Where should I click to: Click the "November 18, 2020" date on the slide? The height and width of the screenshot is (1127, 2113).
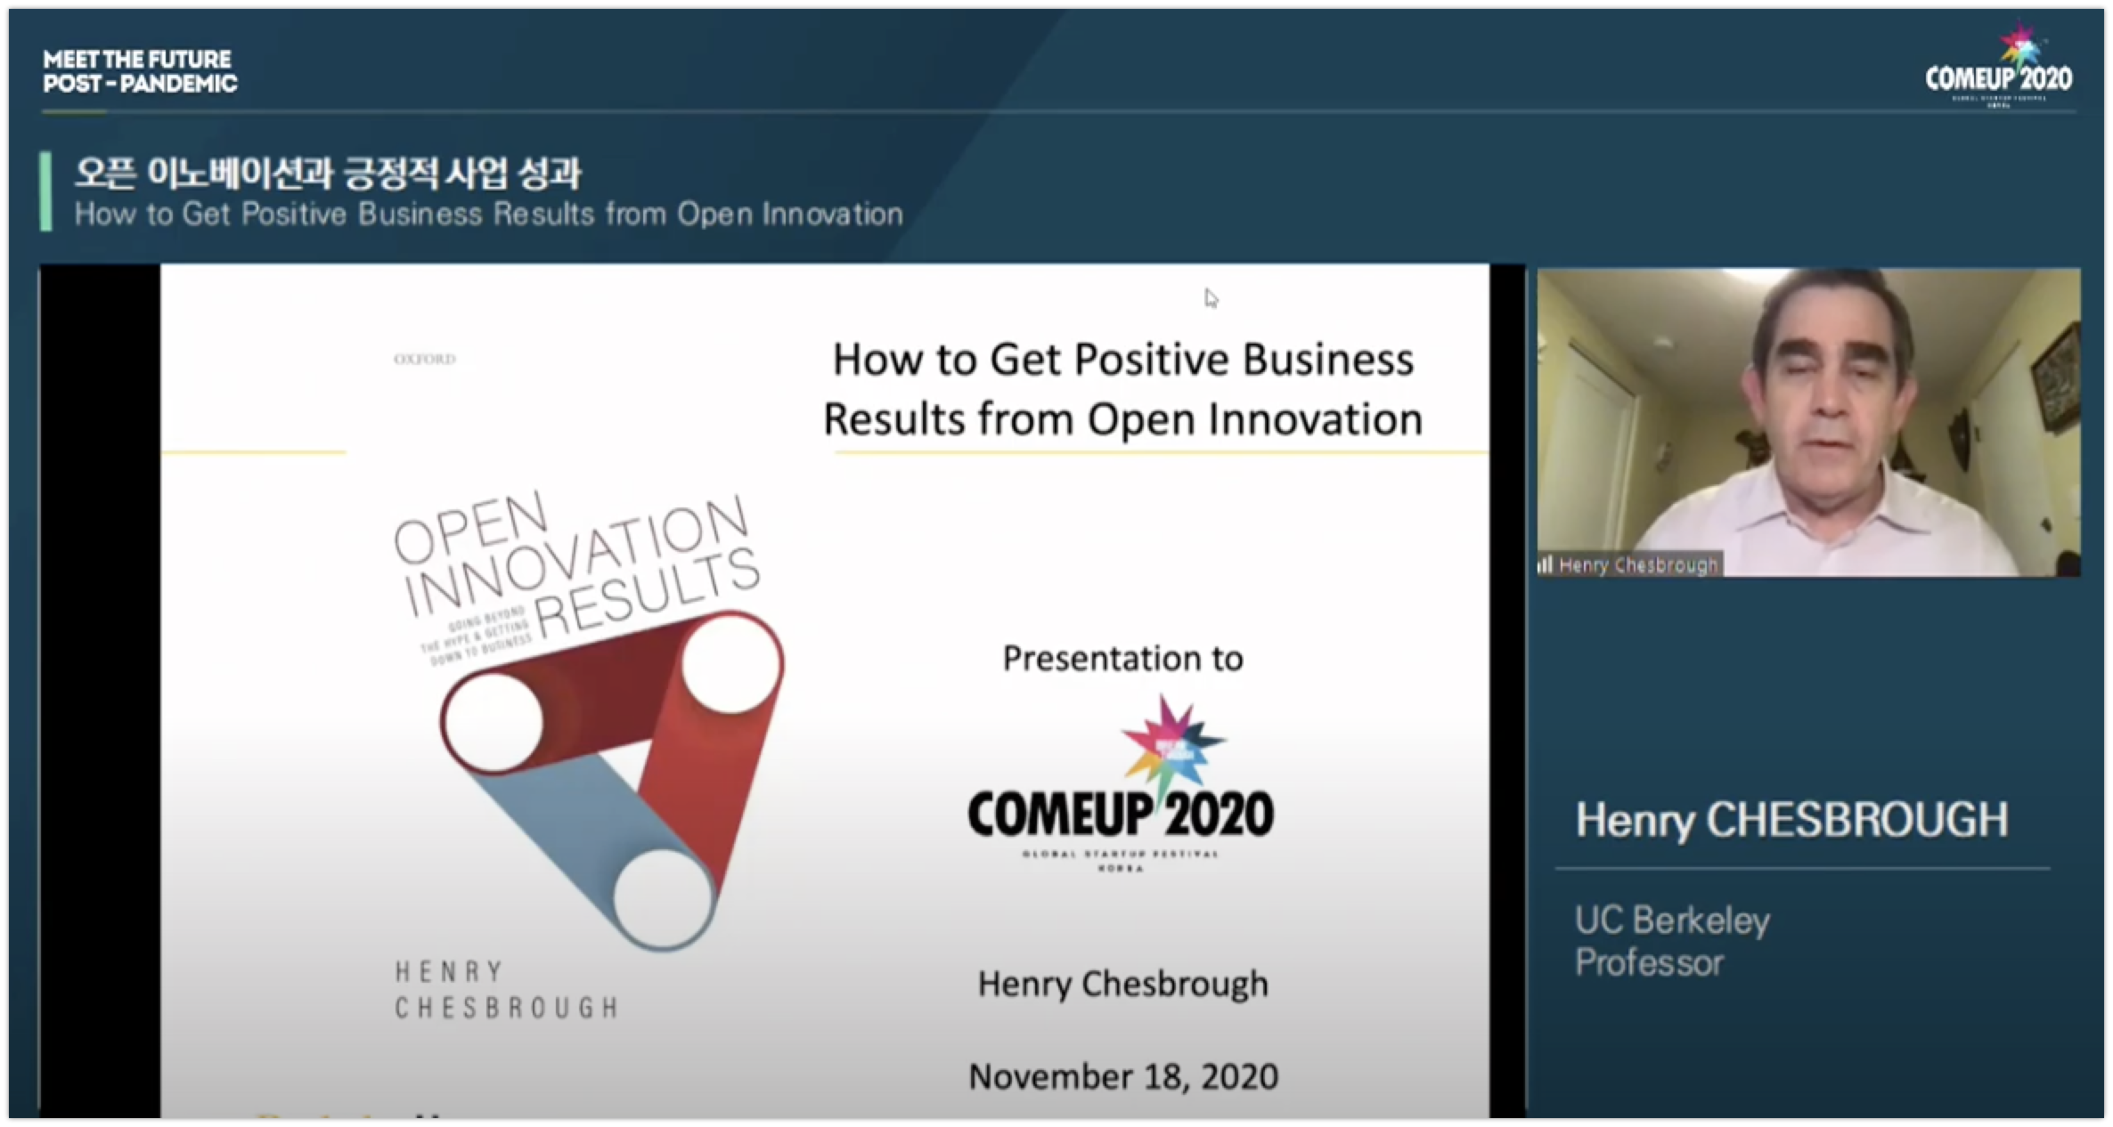[1123, 1076]
